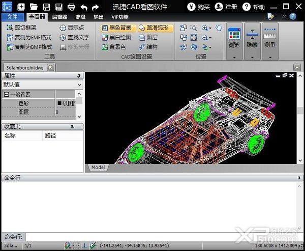
Task: Click the bottom-left rotate position icon
Action: [x=184, y=47]
